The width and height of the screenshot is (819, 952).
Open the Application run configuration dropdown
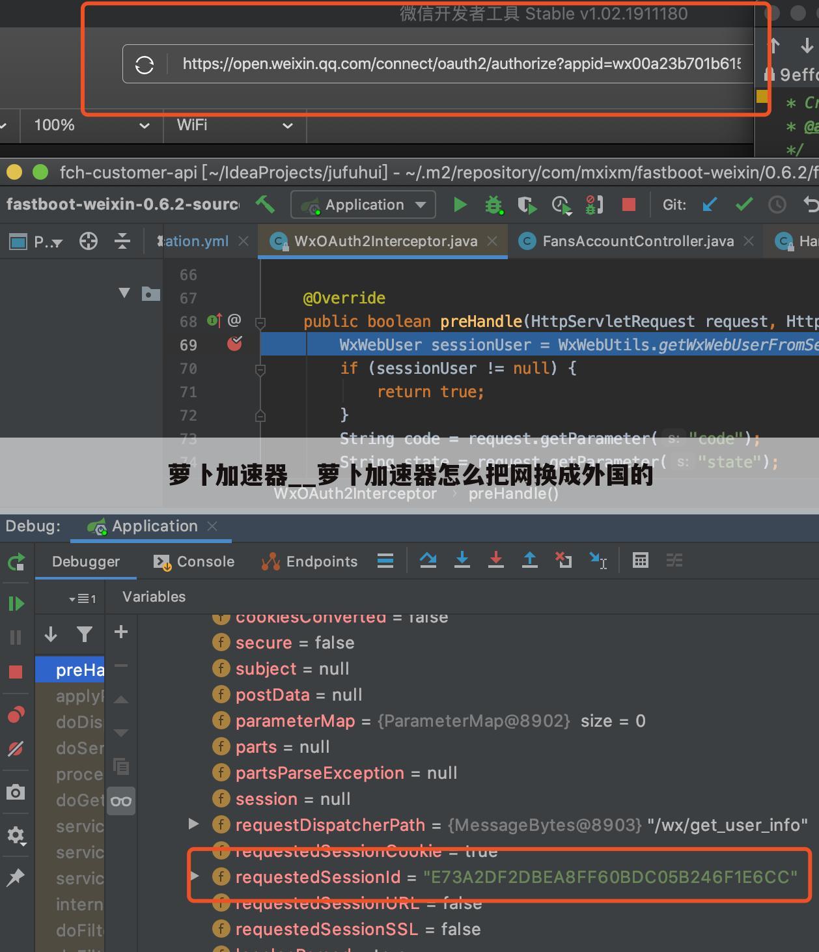tap(363, 205)
